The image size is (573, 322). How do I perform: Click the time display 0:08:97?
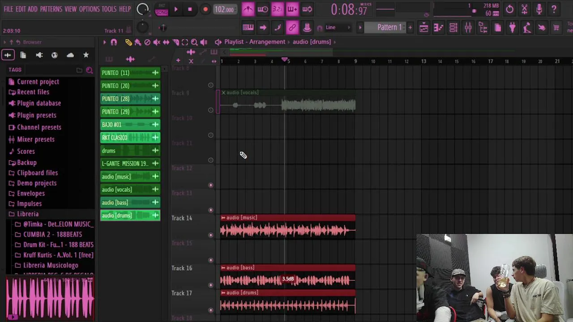(x=349, y=9)
